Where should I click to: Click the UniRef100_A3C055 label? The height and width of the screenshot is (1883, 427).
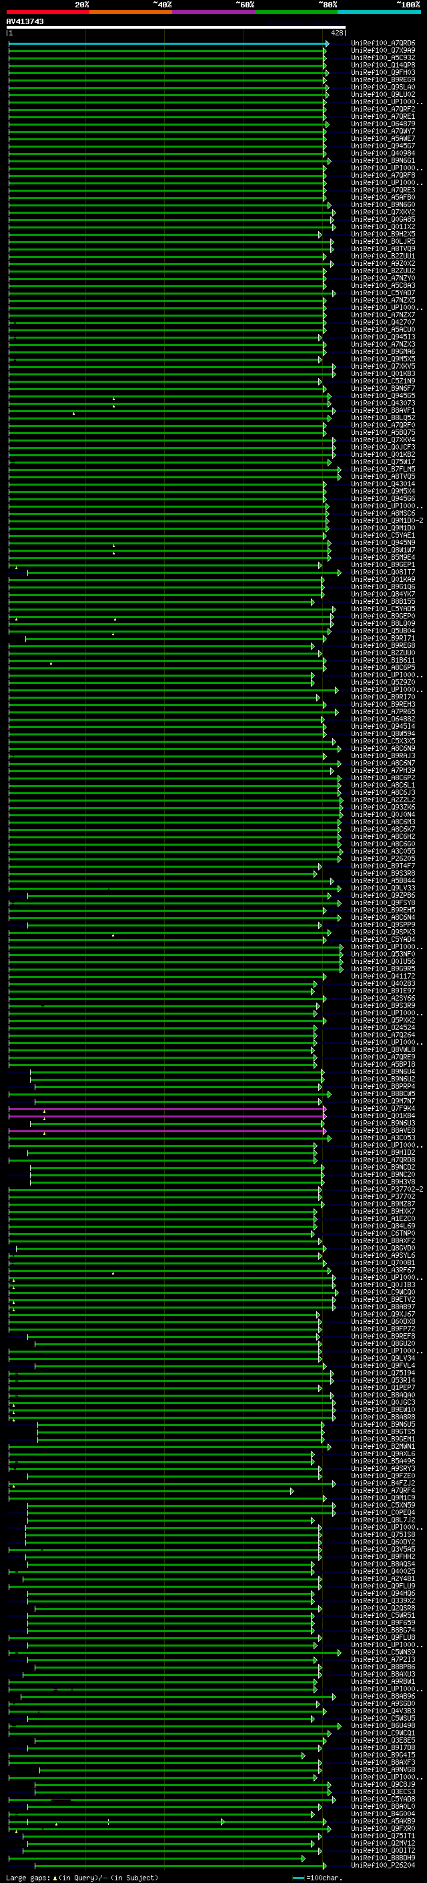point(383,852)
